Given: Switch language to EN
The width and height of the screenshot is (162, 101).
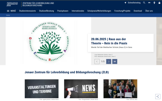Looking at the screenshot, I should click(149, 3).
